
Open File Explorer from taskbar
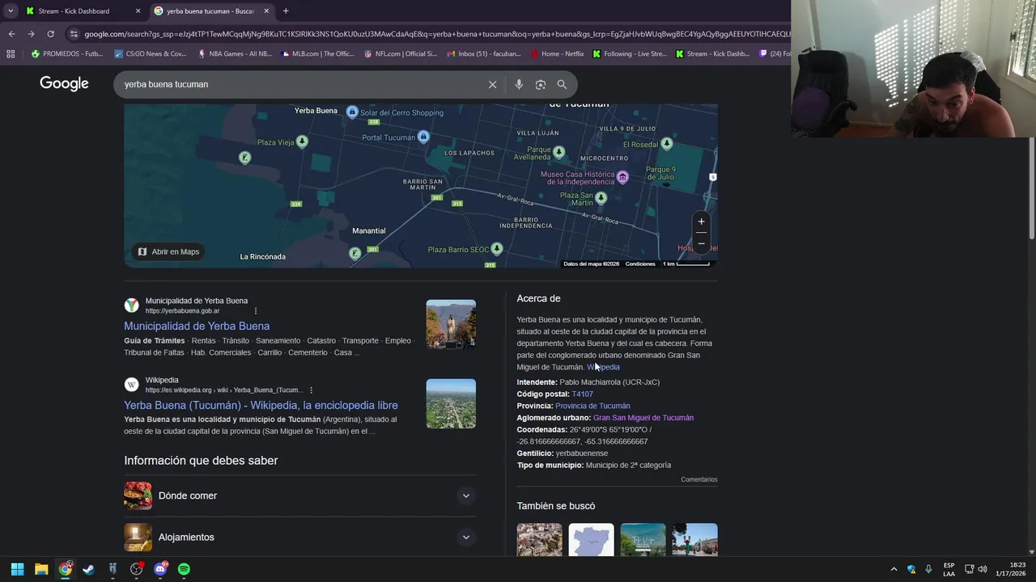tap(41, 569)
